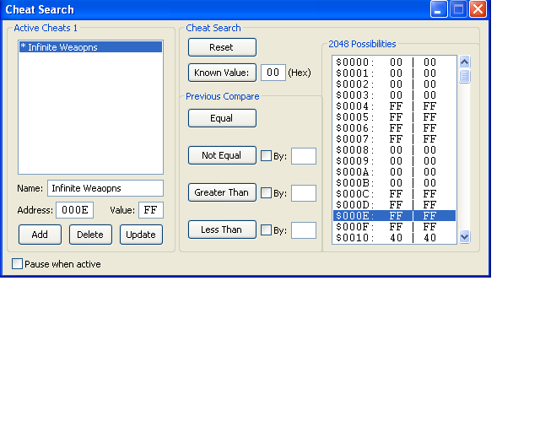The width and height of the screenshot is (540, 432).
Task: Select address $0001 row
Action: pos(394,73)
